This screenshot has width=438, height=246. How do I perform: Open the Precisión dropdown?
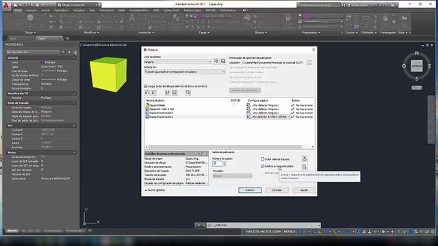click(232, 176)
